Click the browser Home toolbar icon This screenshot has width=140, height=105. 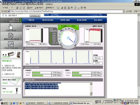point(24,8)
